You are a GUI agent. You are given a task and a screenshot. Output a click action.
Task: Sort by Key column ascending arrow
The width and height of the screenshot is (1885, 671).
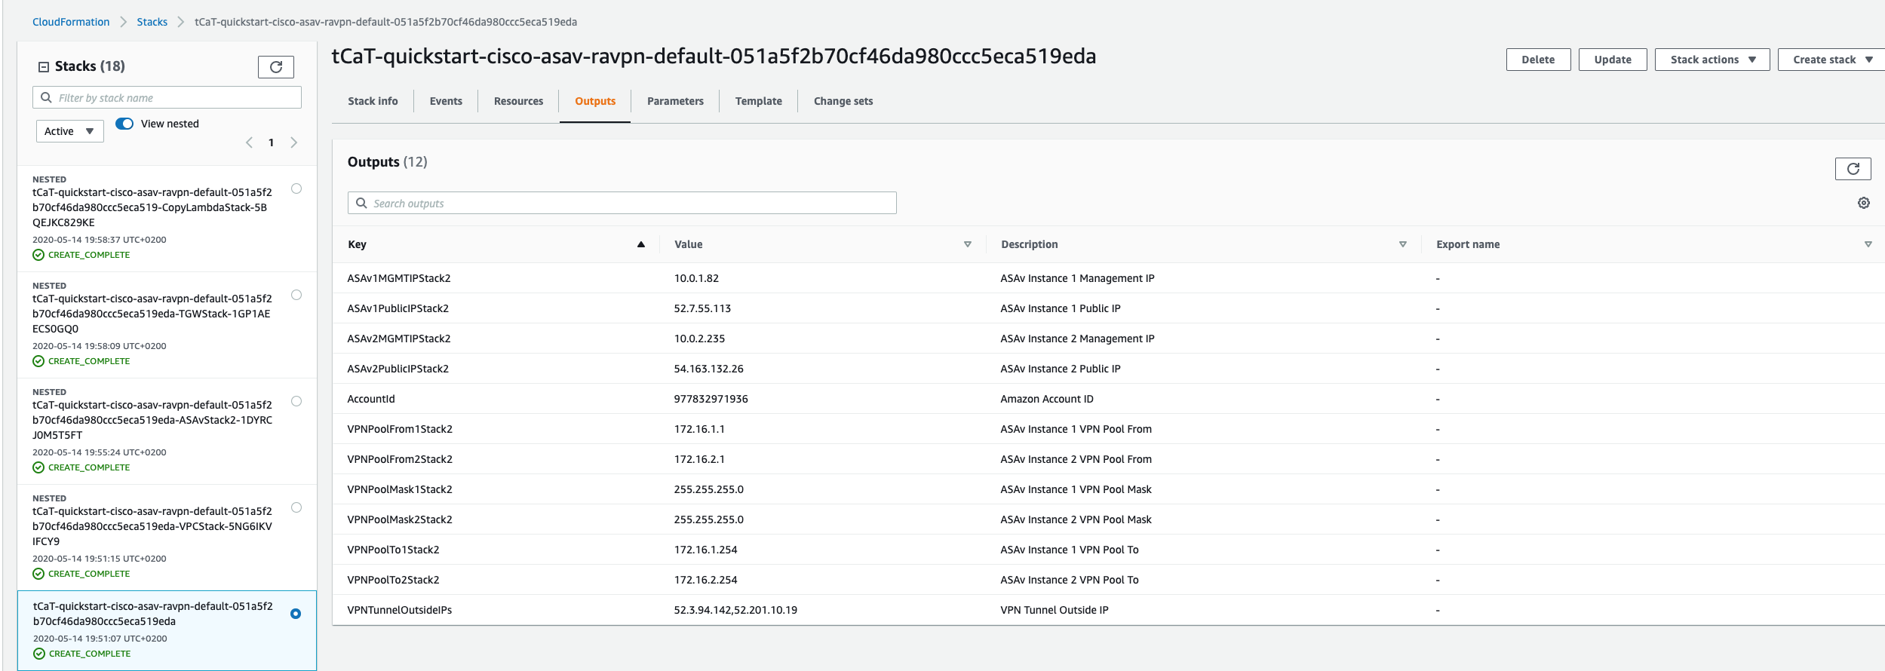(x=640, y=244)
